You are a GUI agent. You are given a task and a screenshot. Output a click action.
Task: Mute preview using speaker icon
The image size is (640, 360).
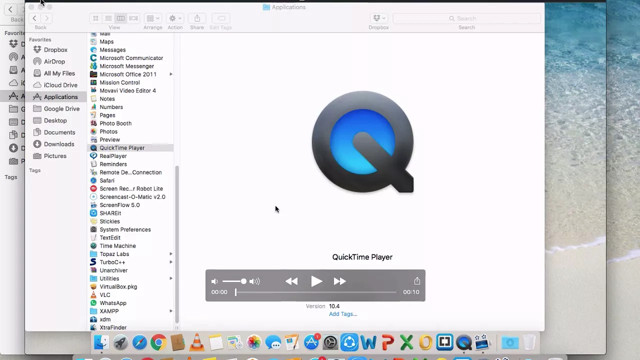214,281
